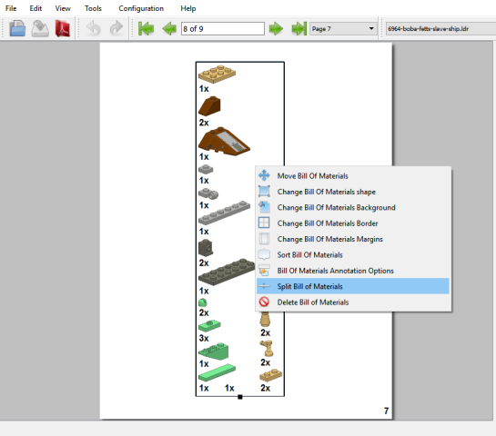Click the Open file icon in toolbar
Image resolution: width=496 pixels, height=436 pixels.
tap(17, 28)
